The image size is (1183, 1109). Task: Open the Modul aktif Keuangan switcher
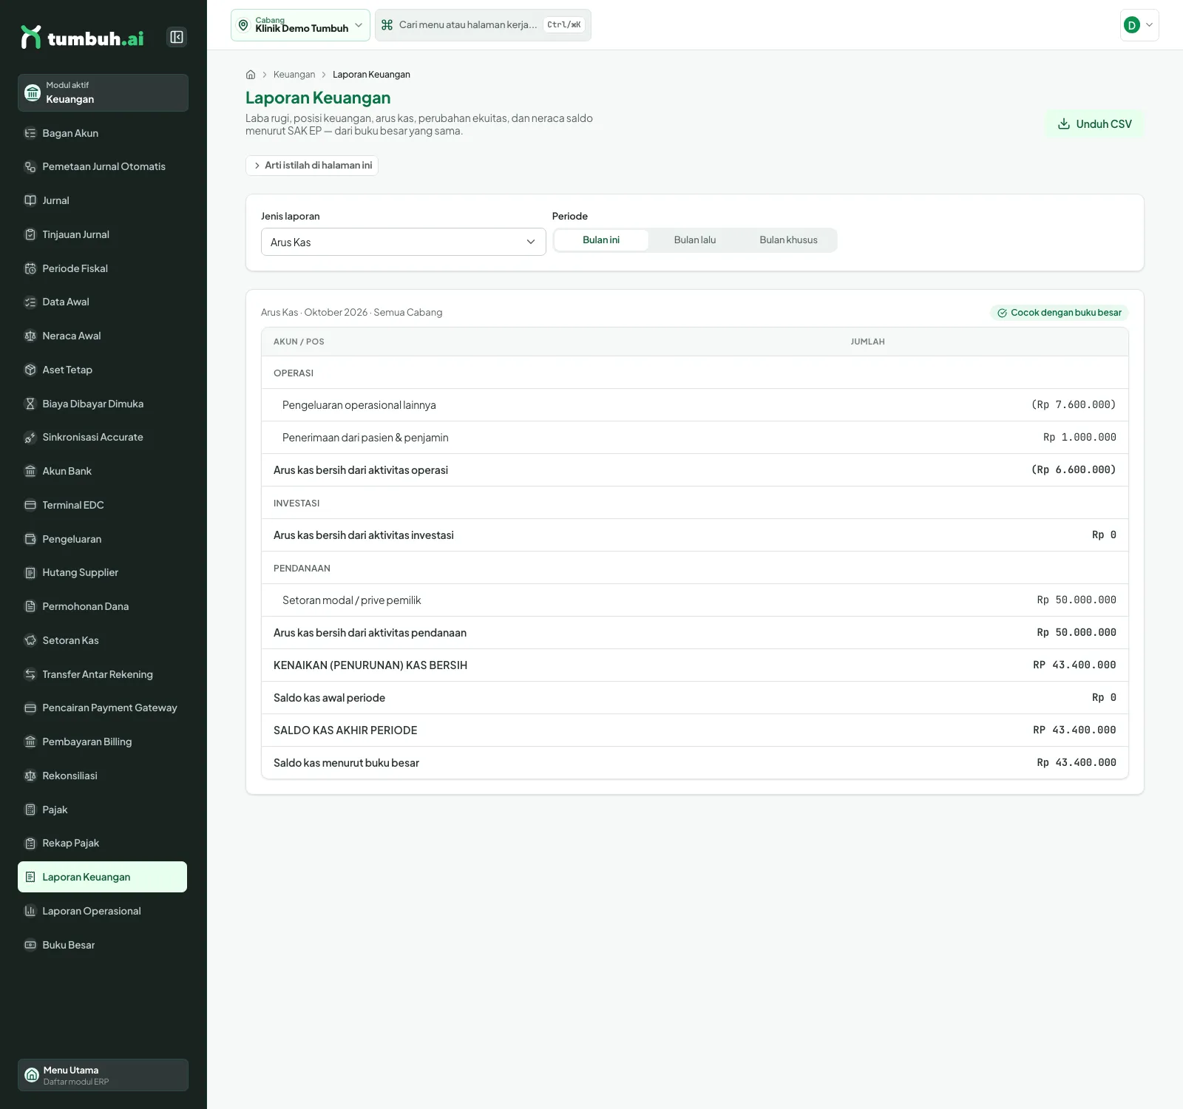tap(103, 92)
